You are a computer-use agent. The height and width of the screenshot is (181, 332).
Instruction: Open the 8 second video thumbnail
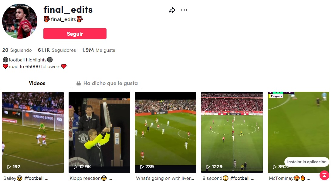232,133
